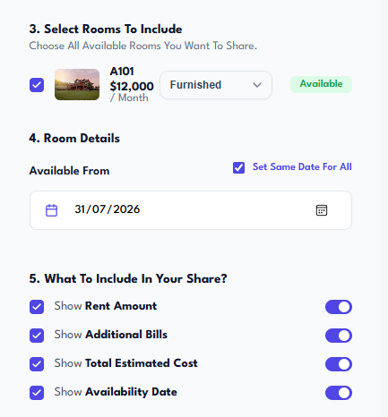
Task: Uncheck Show Total Estimated Cost checkbox
Action: [37, 364]
